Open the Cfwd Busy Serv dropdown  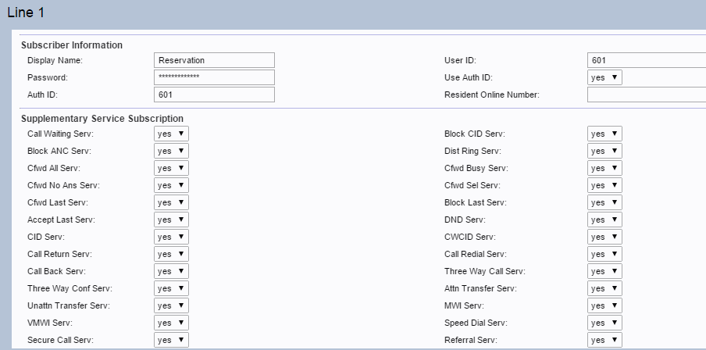(604, 168)
